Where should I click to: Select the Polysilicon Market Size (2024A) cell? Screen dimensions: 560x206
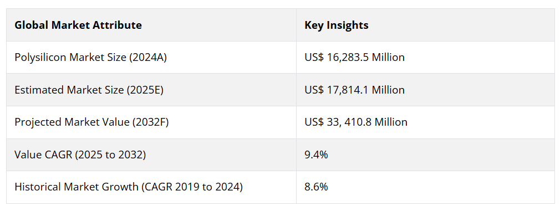[x=151, y=57]
